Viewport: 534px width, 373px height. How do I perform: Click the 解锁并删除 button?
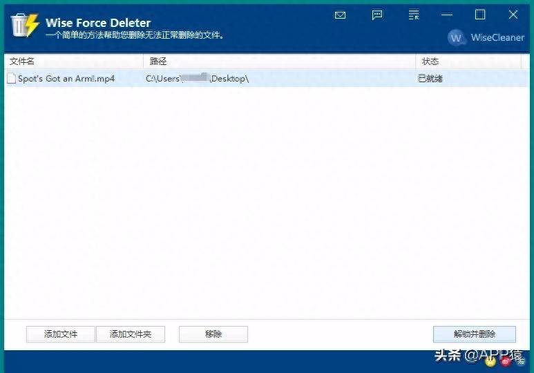[475, 334]
